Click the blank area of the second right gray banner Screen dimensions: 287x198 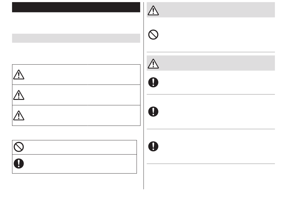pos(217,63)
